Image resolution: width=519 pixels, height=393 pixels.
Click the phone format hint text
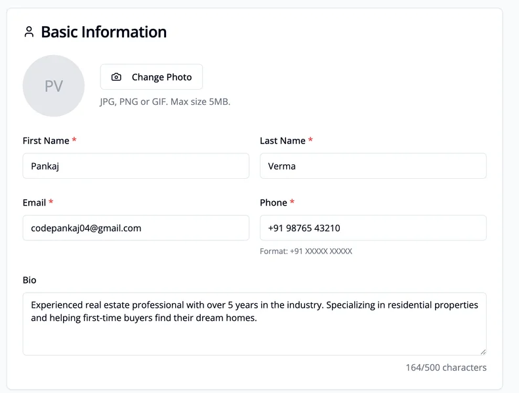click(x=306, y=252)
